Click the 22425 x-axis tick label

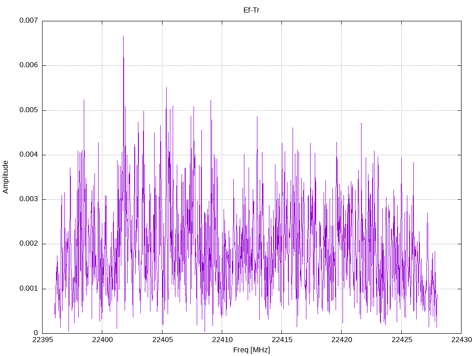pos(402,340)
